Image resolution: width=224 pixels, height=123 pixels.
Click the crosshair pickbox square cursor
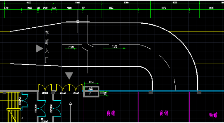tap(78, 21)
